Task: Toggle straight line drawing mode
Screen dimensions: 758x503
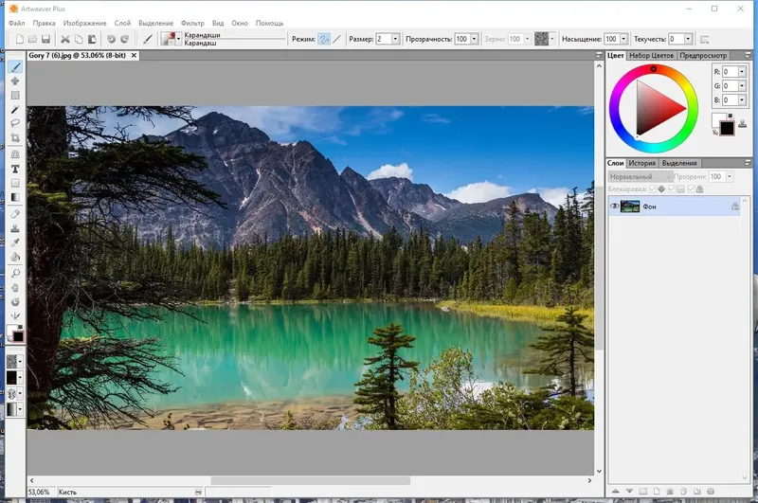Action: [337, 39]
